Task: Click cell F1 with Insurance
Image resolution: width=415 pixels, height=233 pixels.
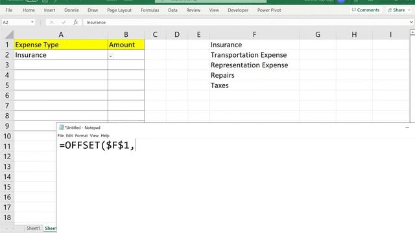Action: coord(254,45)
